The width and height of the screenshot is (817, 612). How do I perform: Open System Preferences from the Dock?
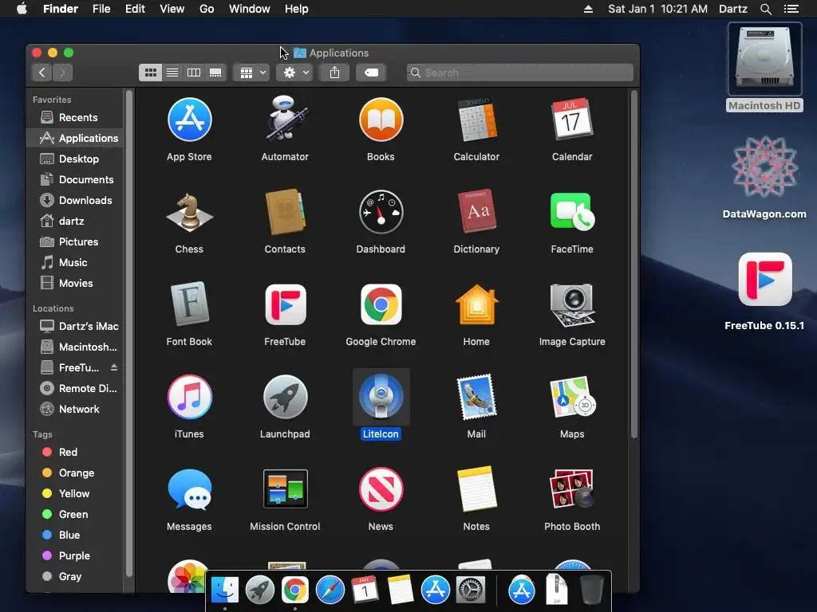[471, 590]
